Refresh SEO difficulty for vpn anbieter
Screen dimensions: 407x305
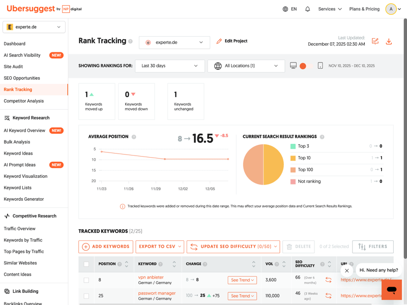click(x=329, y=280)
